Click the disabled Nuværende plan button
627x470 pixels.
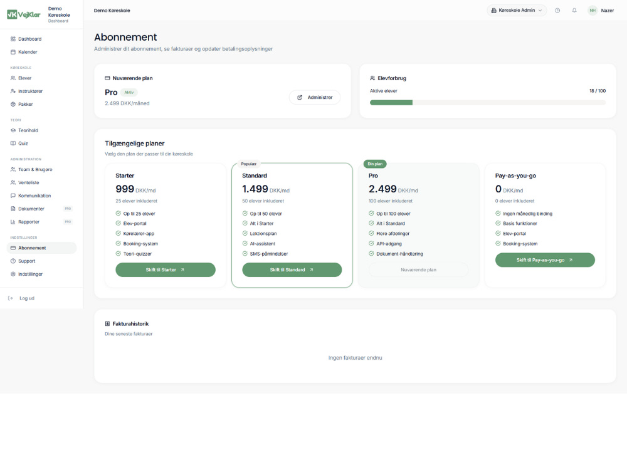[418, 269]
